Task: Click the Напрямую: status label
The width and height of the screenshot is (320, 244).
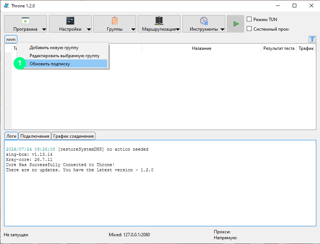Action: [225, 238]
